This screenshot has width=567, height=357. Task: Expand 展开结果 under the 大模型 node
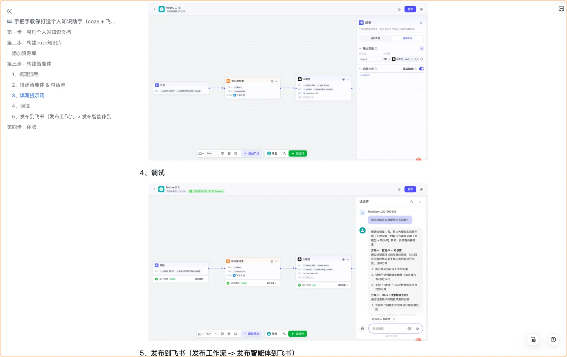(343, 285)
